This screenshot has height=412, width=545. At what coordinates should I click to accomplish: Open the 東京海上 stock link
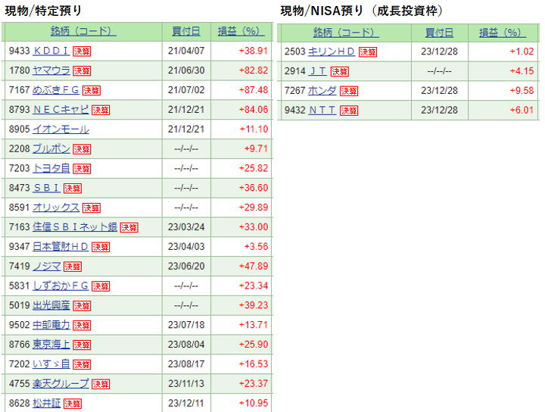coord(51,344)
